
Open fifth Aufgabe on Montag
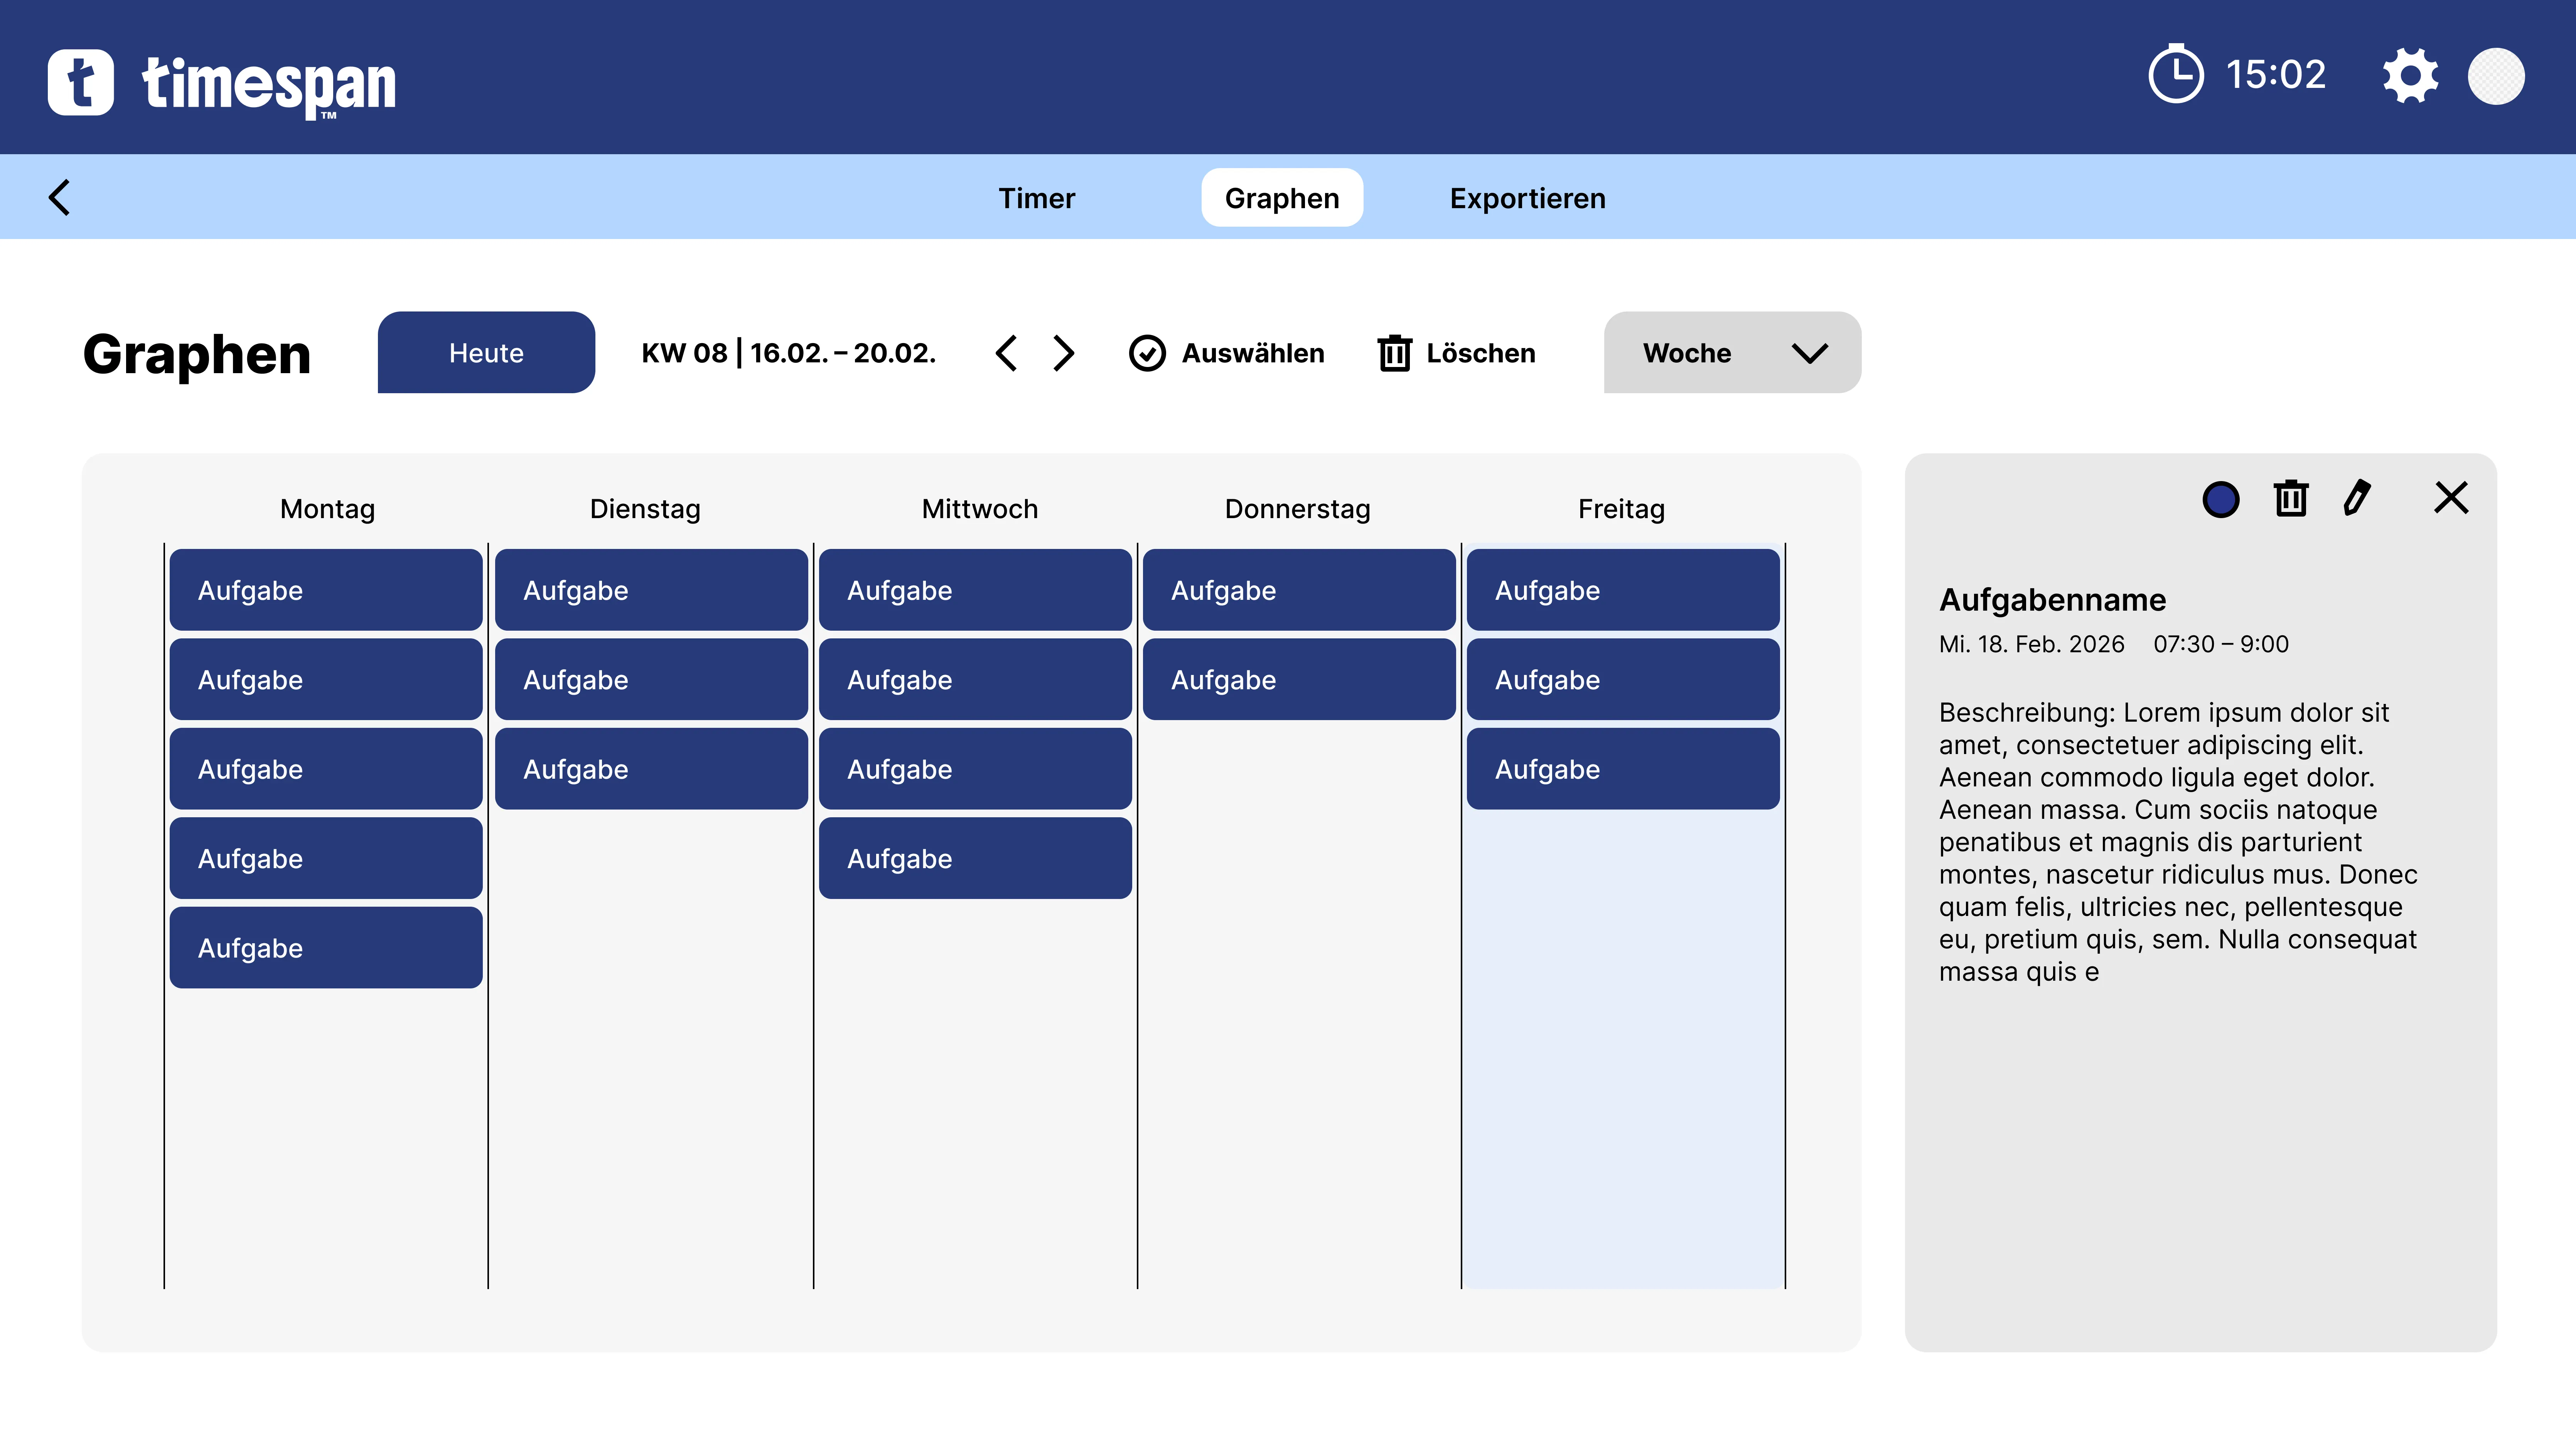coord(326,947)
